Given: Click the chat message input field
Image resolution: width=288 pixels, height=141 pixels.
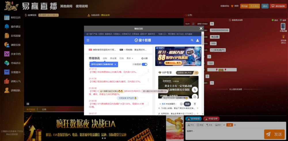Looking at the screenshot, I should point(224,134).
